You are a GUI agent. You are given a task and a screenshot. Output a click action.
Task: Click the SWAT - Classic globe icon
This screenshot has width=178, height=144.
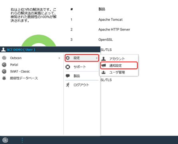point(4,71)
